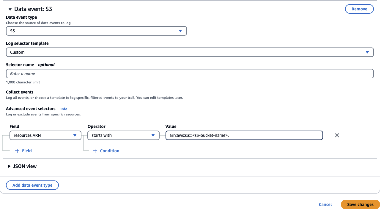This screenshot has height=211, width=381.
Task: Click the chevron on the resources.ARN dropdown
Action: tap(75, 135)
